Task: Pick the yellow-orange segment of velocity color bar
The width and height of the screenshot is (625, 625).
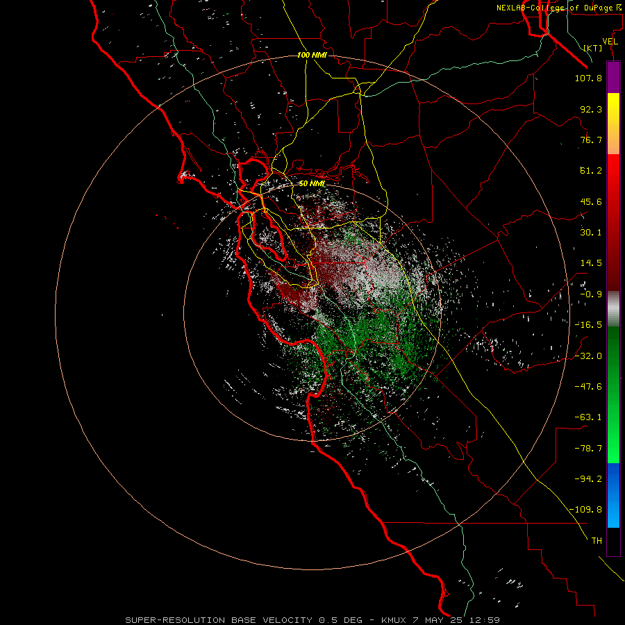Action: (613, 124)
